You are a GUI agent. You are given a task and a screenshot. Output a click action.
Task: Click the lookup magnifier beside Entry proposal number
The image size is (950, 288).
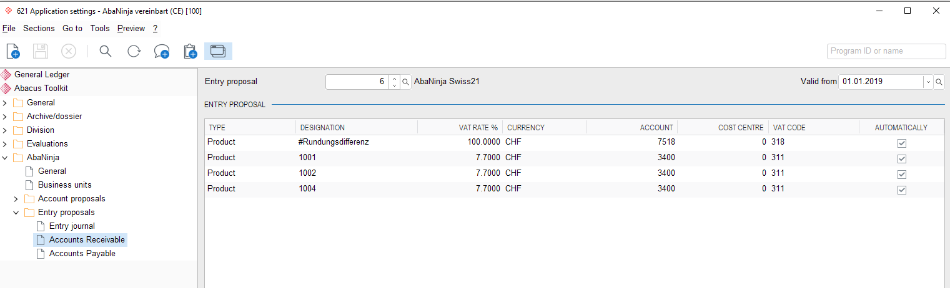click(x=405, y=82)
